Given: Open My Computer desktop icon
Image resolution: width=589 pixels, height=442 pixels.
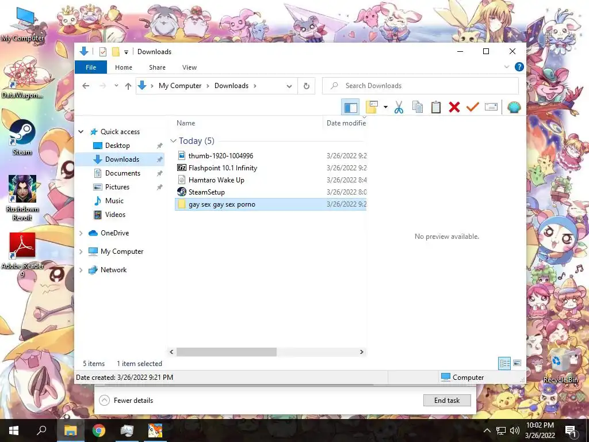Looking at the screenshot, I should (22, 24).
